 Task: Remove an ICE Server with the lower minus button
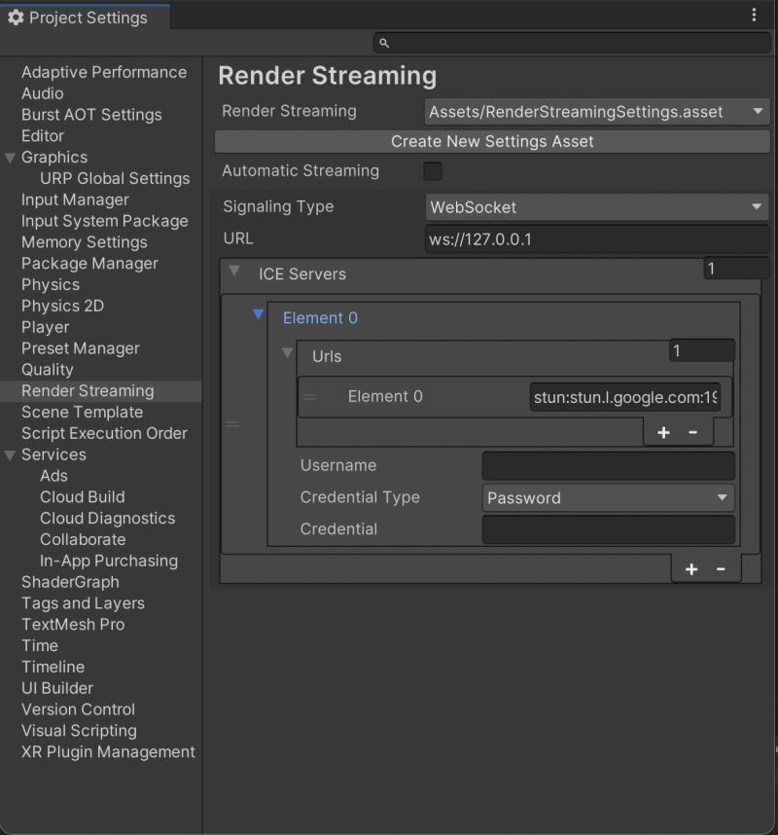[722, 568]
